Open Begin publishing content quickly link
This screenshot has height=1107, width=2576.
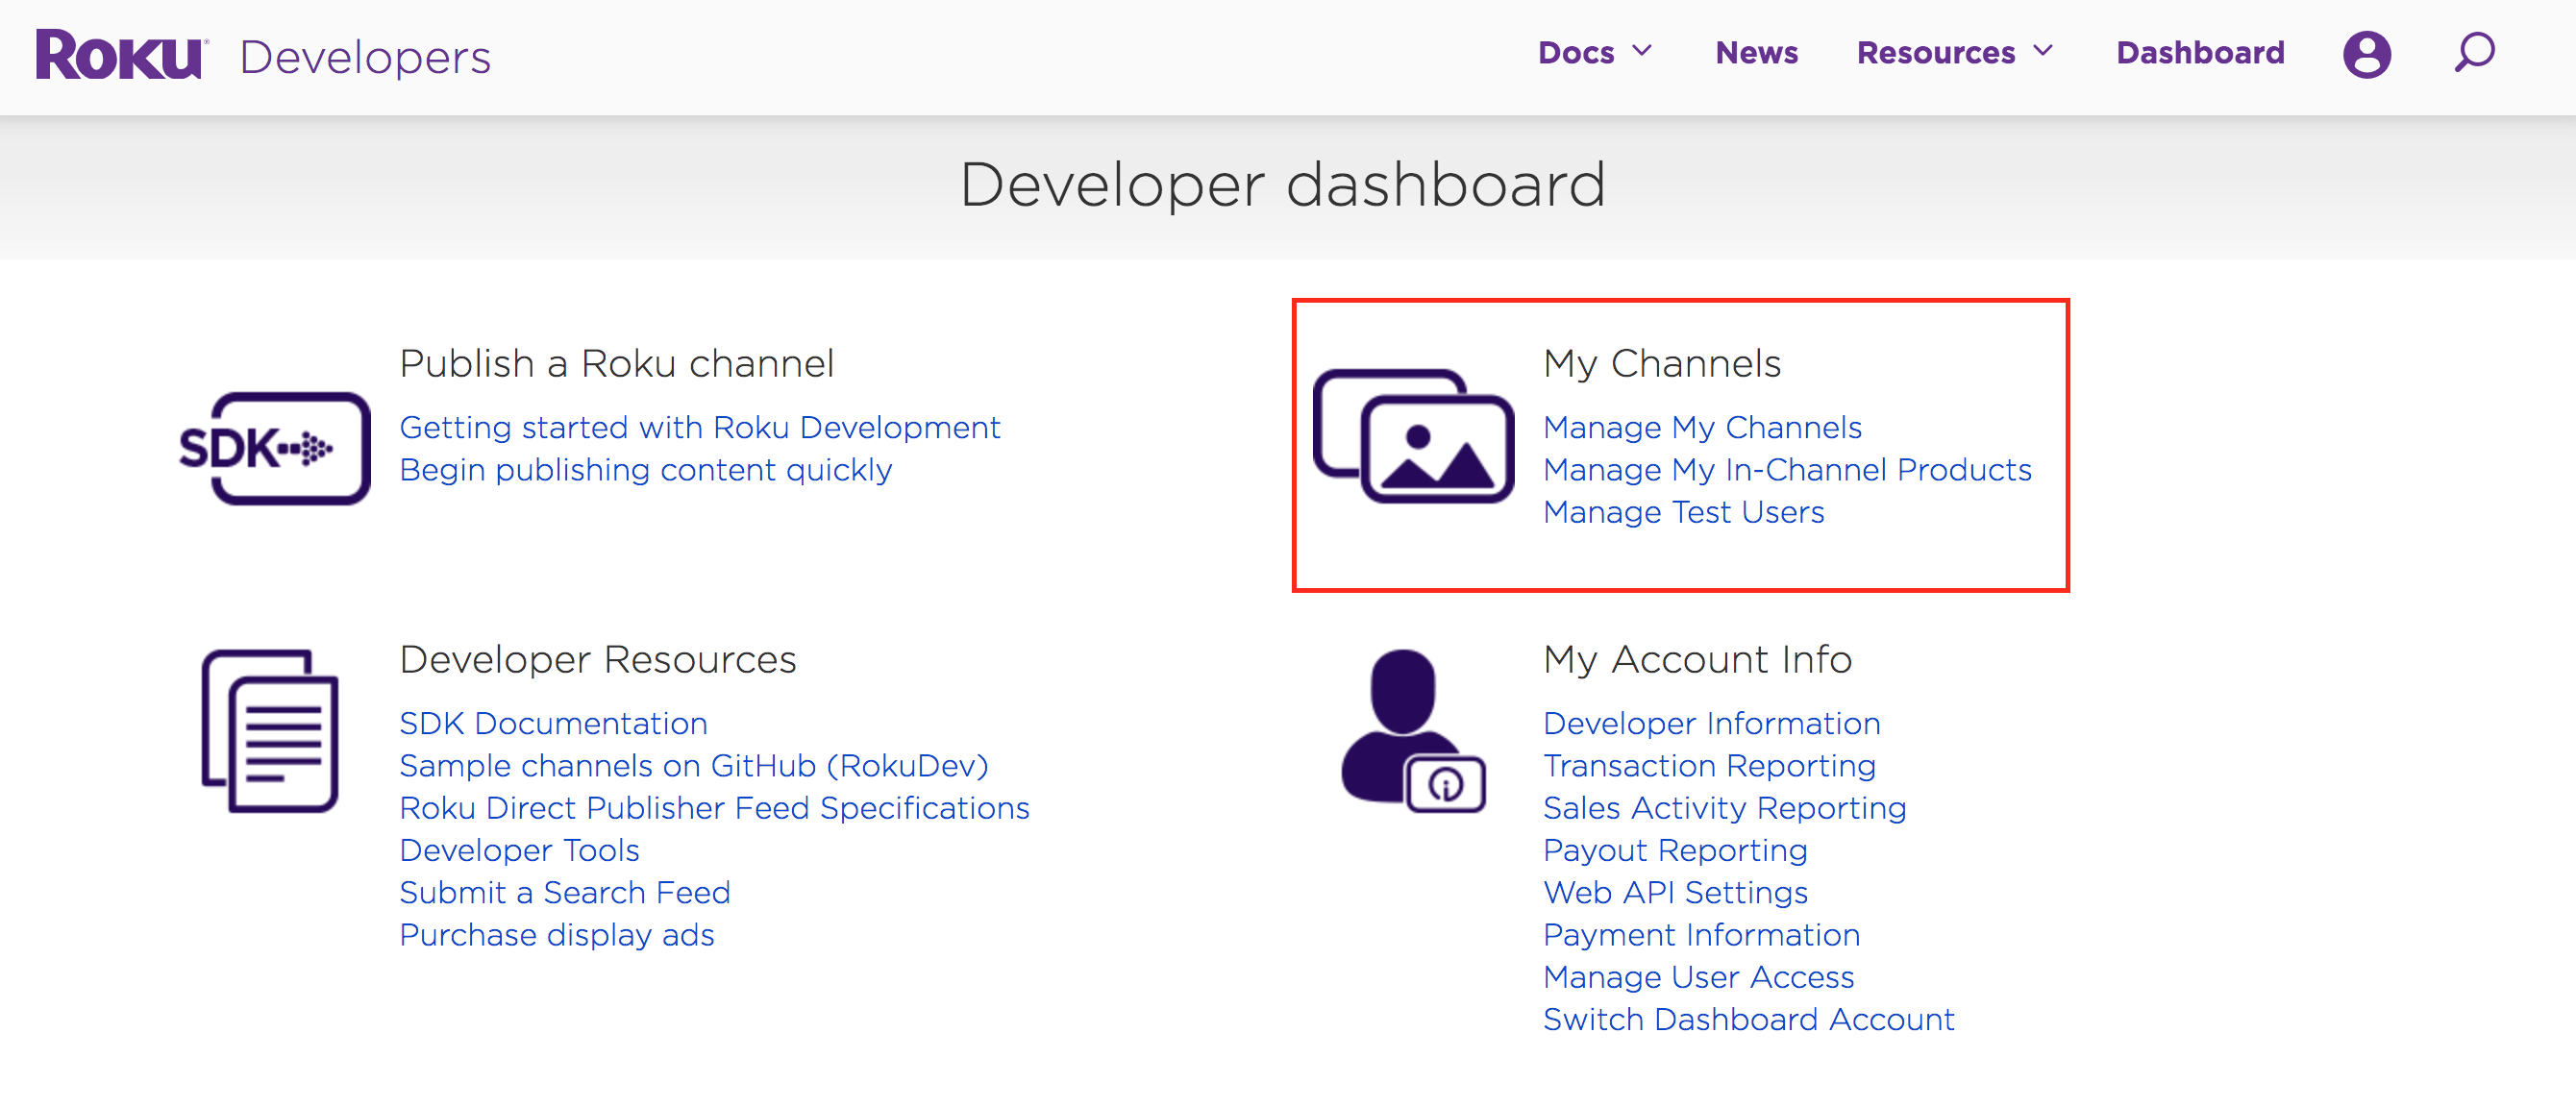point(645,469)
